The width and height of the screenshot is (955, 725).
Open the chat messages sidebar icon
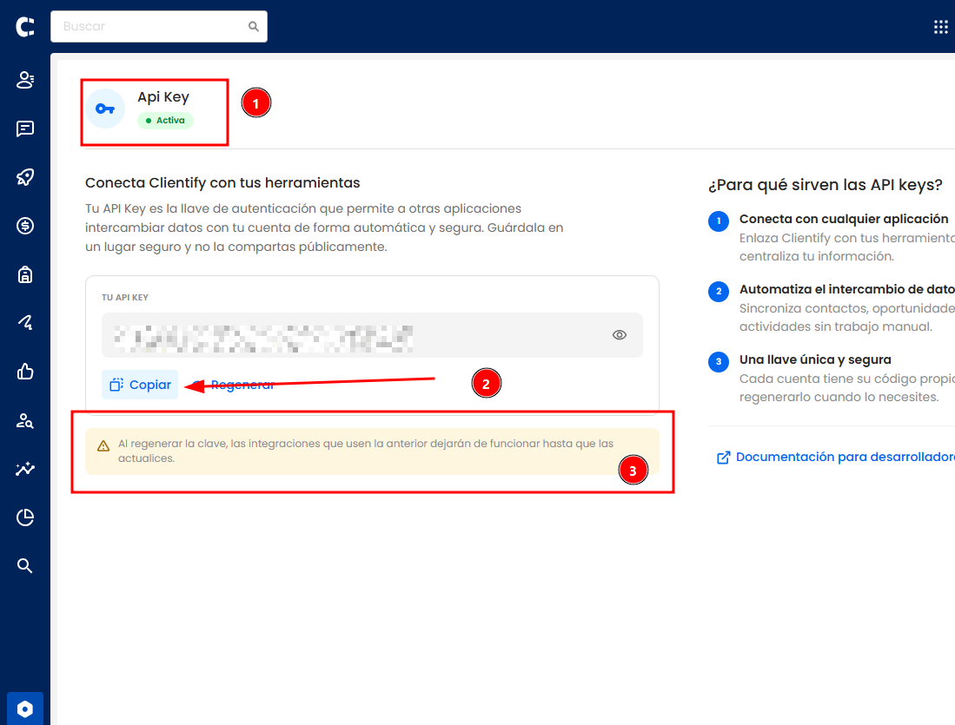[25, 129]
